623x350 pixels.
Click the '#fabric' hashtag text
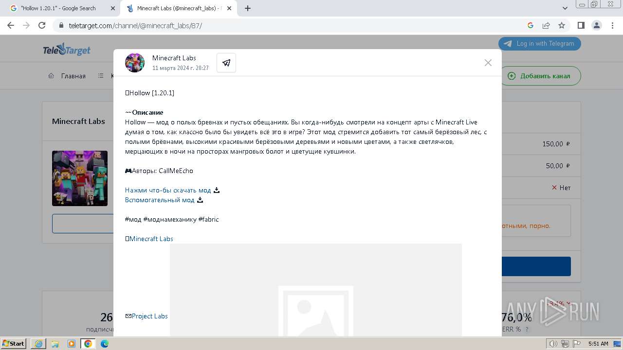pyautogui.click(x=209, y=219)
